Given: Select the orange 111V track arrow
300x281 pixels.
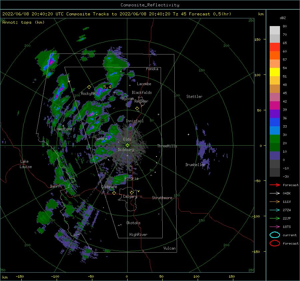Looking at the screenshot, I should (275, 201).
